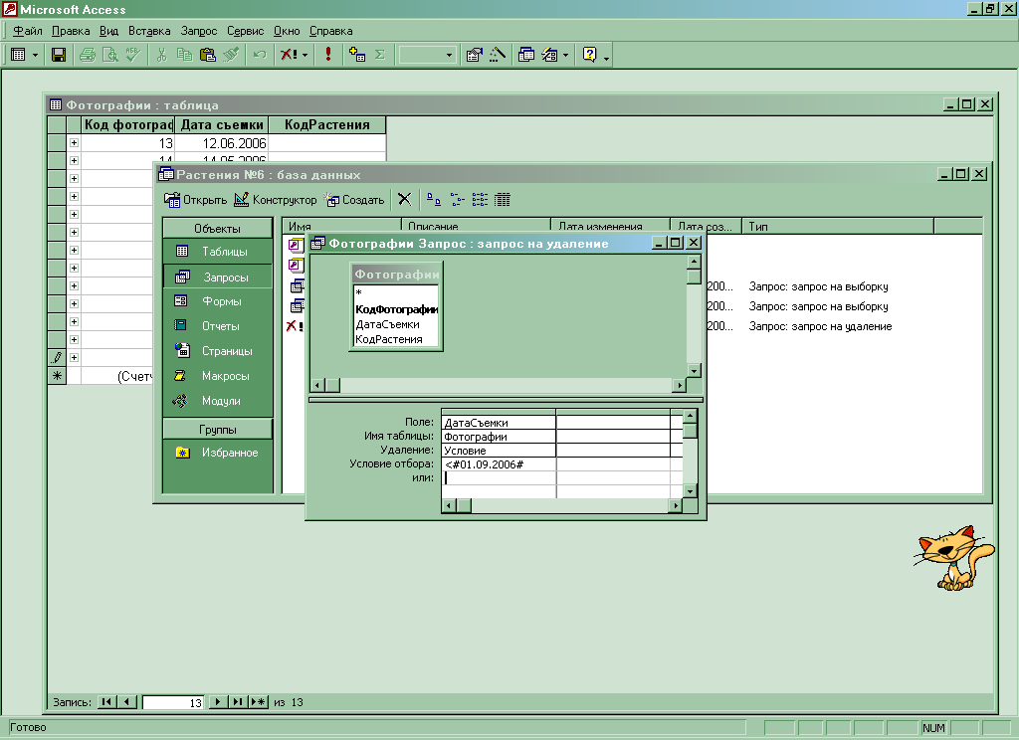
Task: Click the Тип column header
Action: [x=838, y=226]
